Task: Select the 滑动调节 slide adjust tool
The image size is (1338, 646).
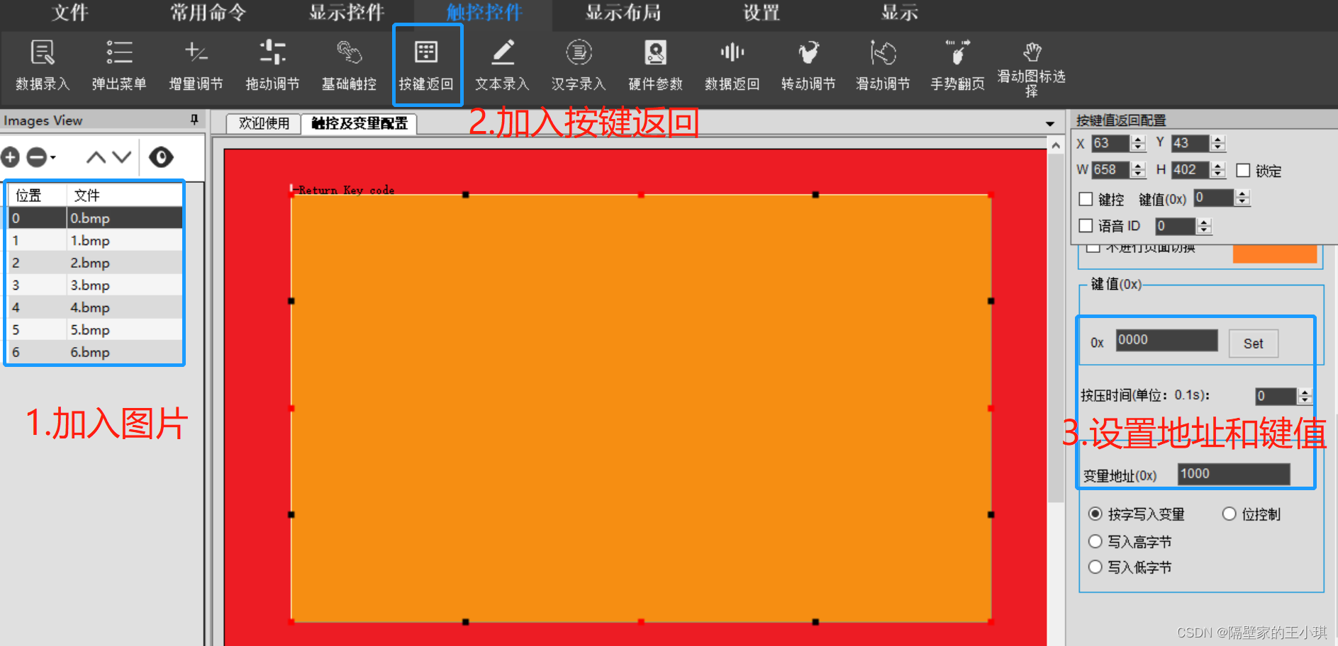Action: 883,66
